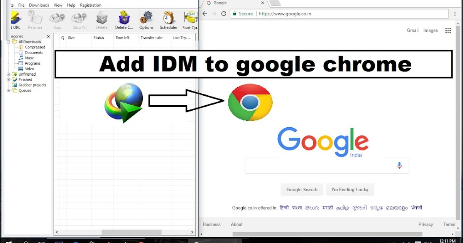Reload the Google page in Chrome

224,13
